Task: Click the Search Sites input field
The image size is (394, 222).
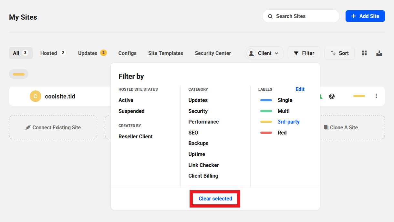Action: 301,16
